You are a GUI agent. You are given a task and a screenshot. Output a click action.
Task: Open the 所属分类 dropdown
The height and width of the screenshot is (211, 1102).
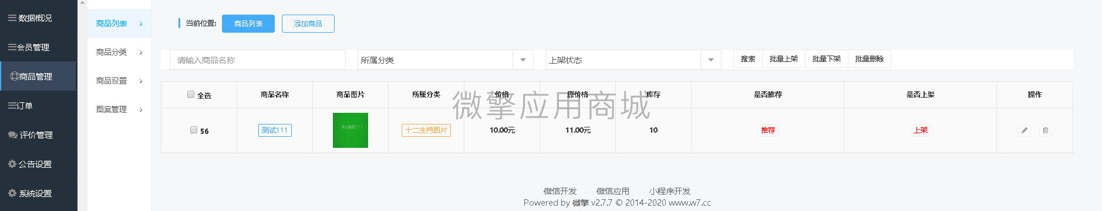point(446,60)
